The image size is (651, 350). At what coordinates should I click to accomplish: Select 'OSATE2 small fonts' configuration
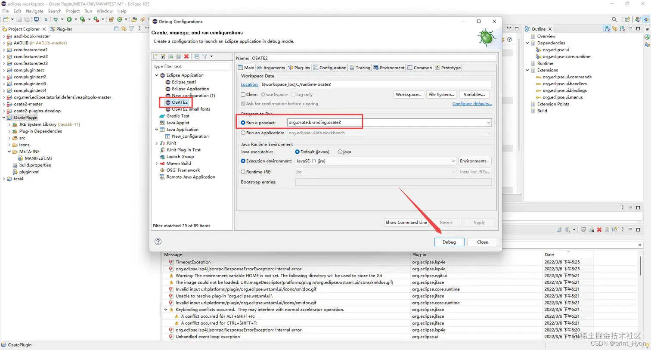[191, 109]
